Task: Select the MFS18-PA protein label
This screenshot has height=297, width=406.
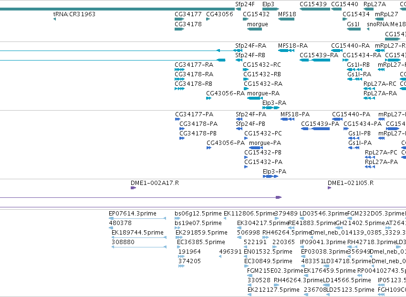Action: [x=295, y=114]
